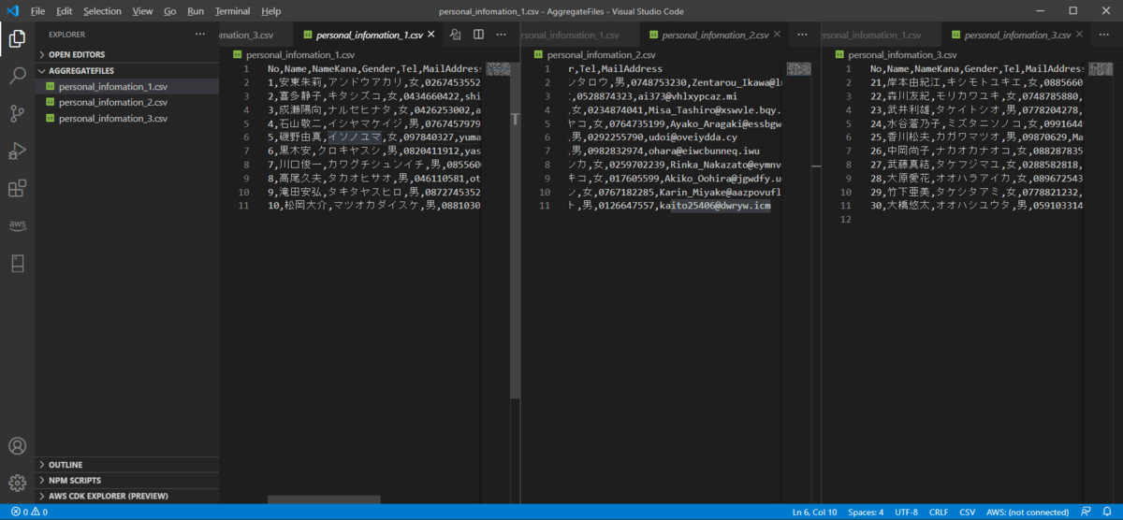Click the Open Changes icon in the first editor group
1123x520 pixels.
click(x=455, y=35)
